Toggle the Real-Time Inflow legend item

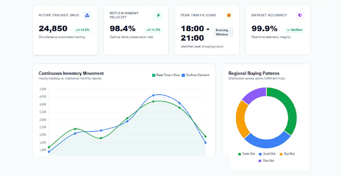pyautogui.click(x=166, y=75)
